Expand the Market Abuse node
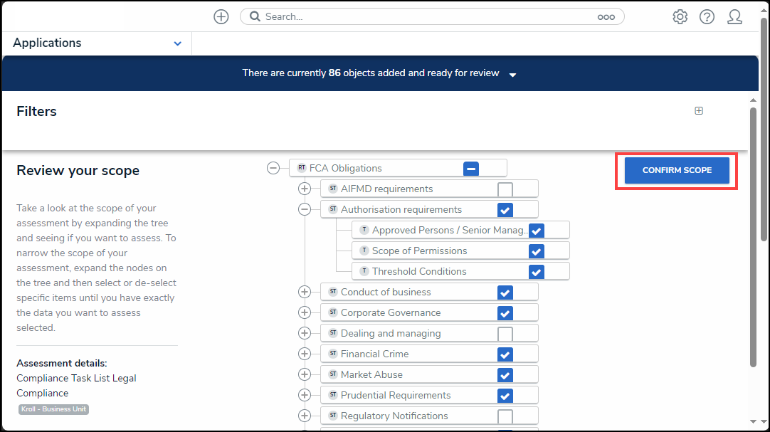The height and width of the screenshot is (432, 770). pyautogui.click(x=305, y=375)
